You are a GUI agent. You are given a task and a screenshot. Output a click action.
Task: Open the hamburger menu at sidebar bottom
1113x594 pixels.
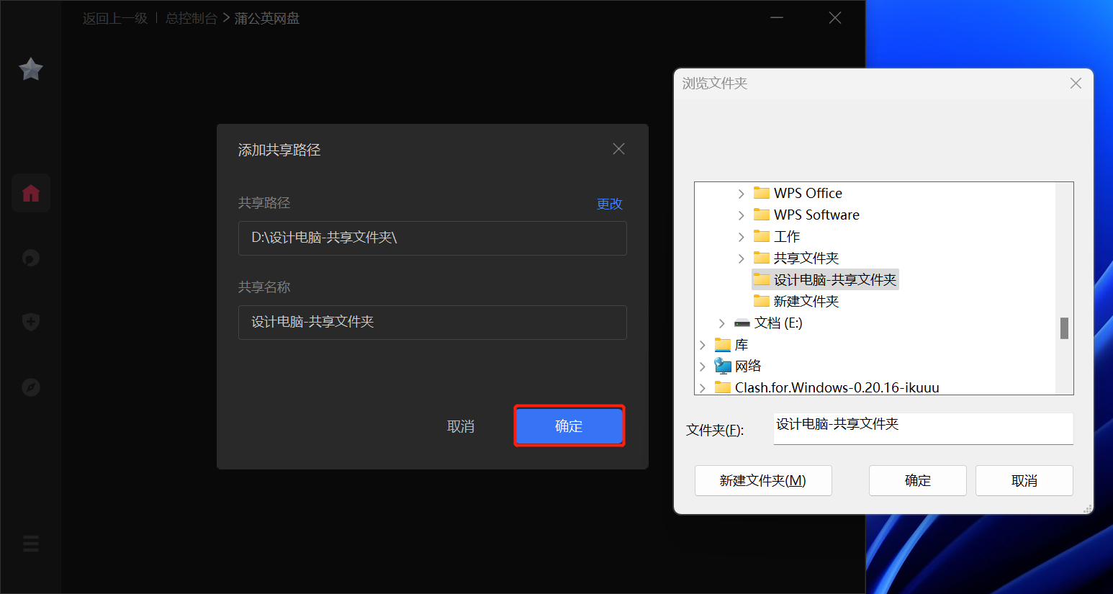(31, 544)
